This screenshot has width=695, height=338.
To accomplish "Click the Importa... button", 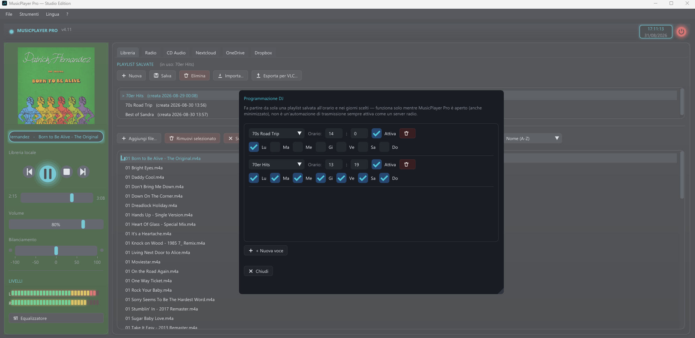I will pyautogui.click(x=231, y=76).
